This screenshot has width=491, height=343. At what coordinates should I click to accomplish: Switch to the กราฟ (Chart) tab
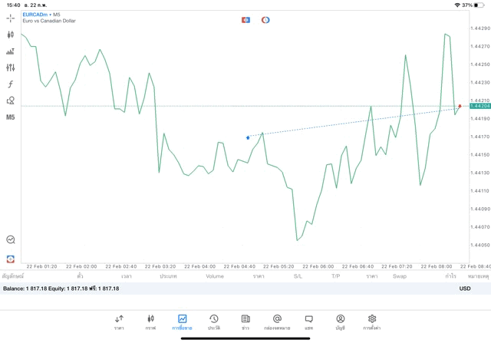click(x=150, y=322)
